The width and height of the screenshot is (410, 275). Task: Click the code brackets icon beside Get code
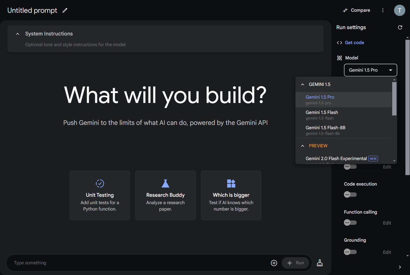pos(339,43)
